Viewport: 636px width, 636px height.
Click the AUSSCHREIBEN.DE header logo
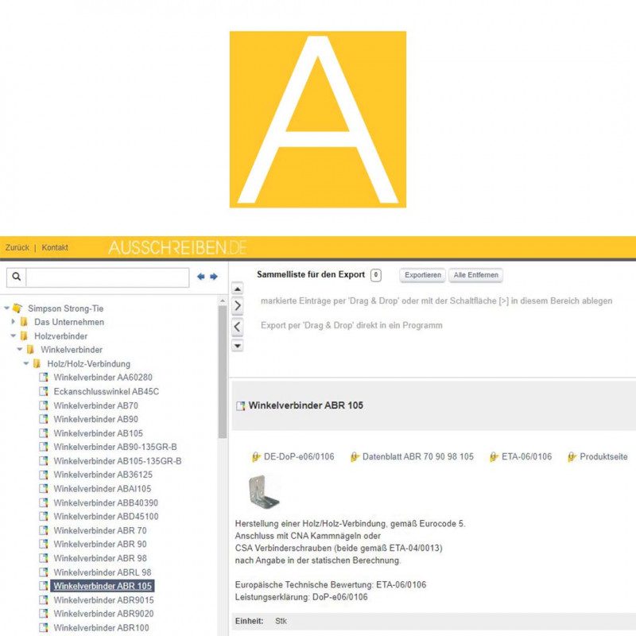177,247
